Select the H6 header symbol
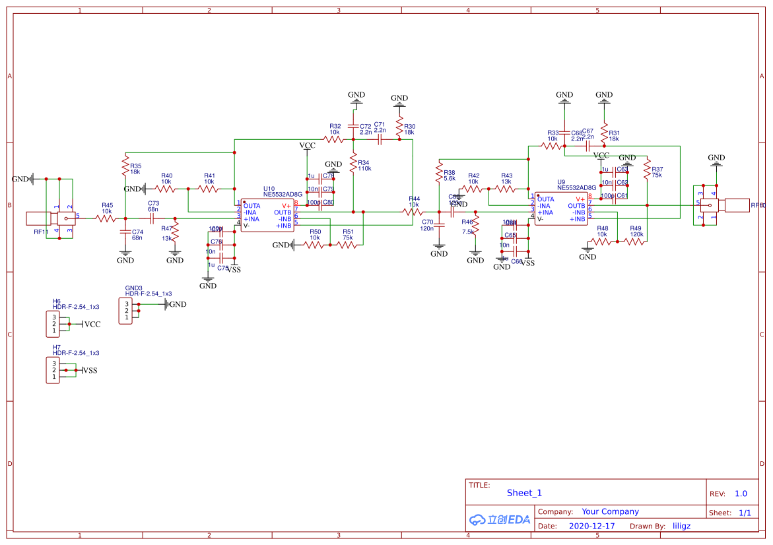 tap(53, 324)
